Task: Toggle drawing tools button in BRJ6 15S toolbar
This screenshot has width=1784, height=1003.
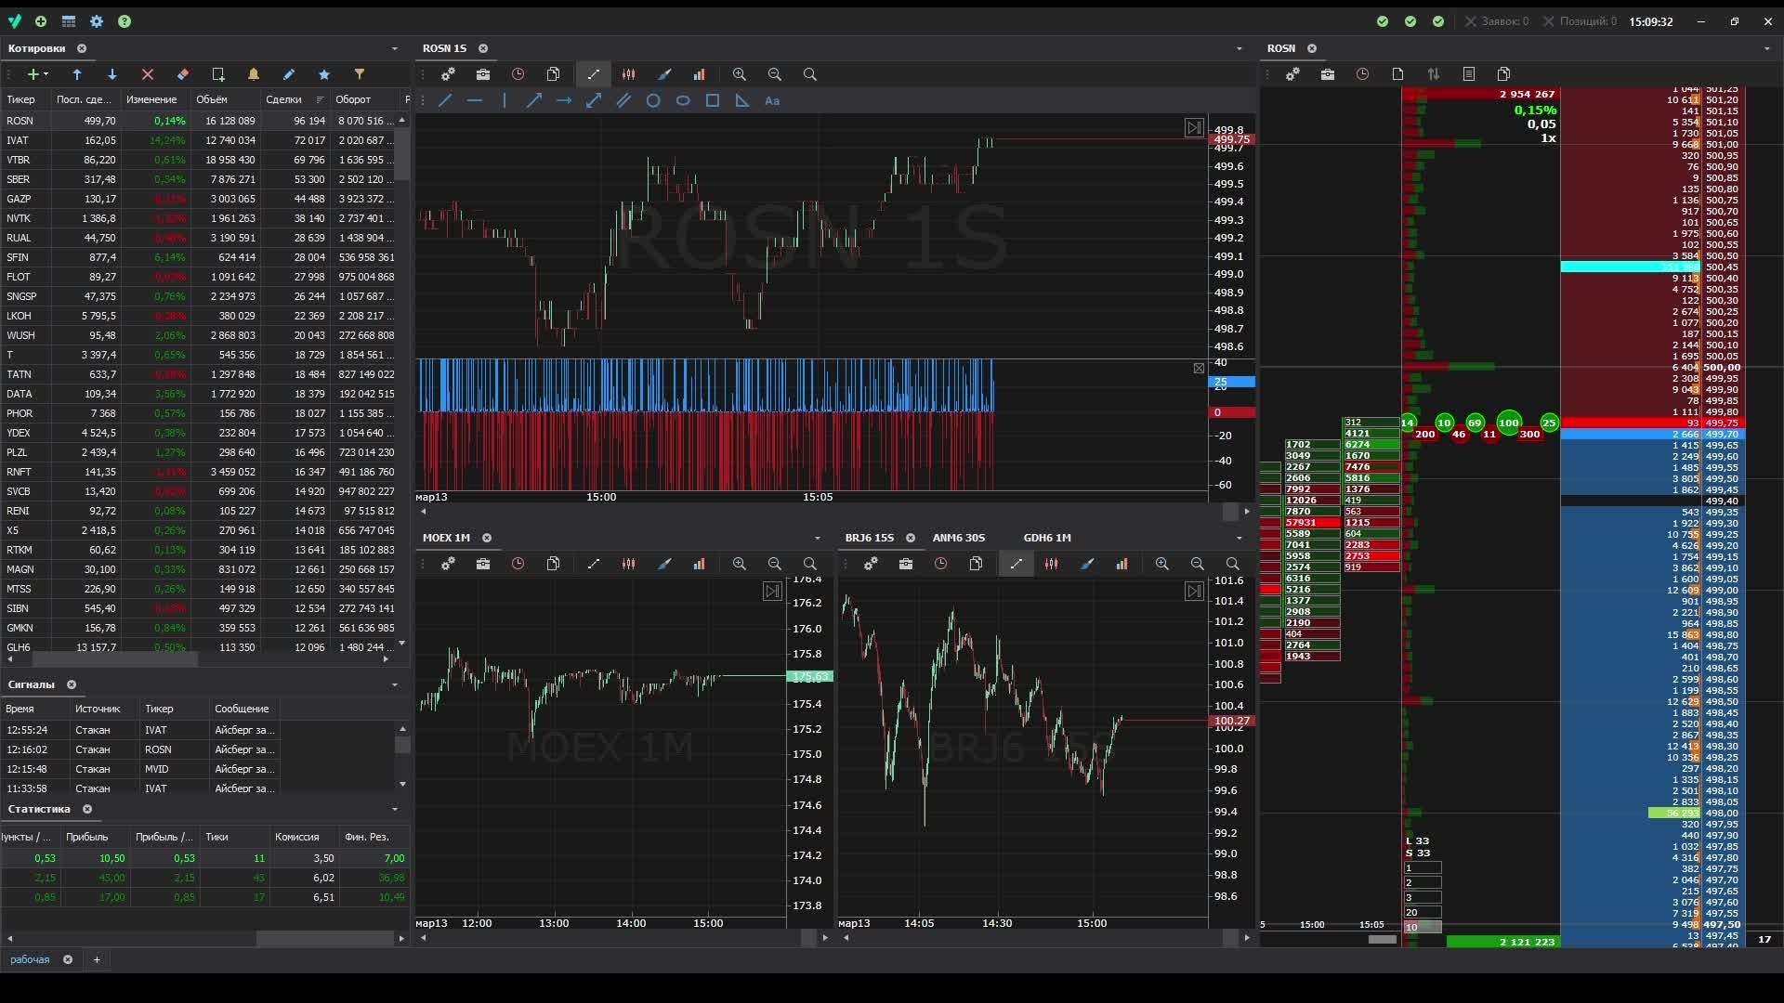Action: (x=1017, y=564)
